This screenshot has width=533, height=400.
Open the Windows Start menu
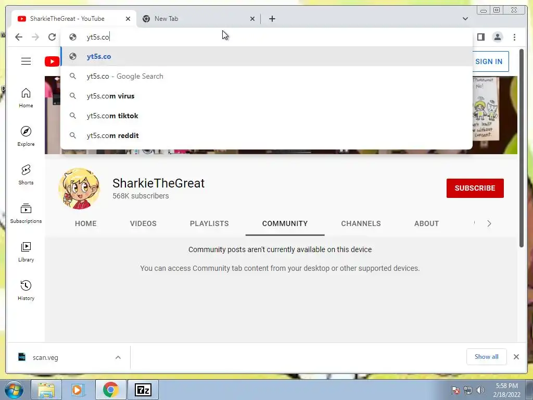(14, 390)
